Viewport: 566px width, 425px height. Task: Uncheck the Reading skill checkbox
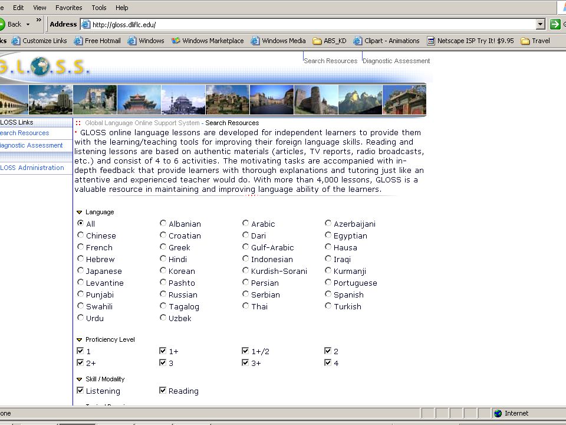163,390
